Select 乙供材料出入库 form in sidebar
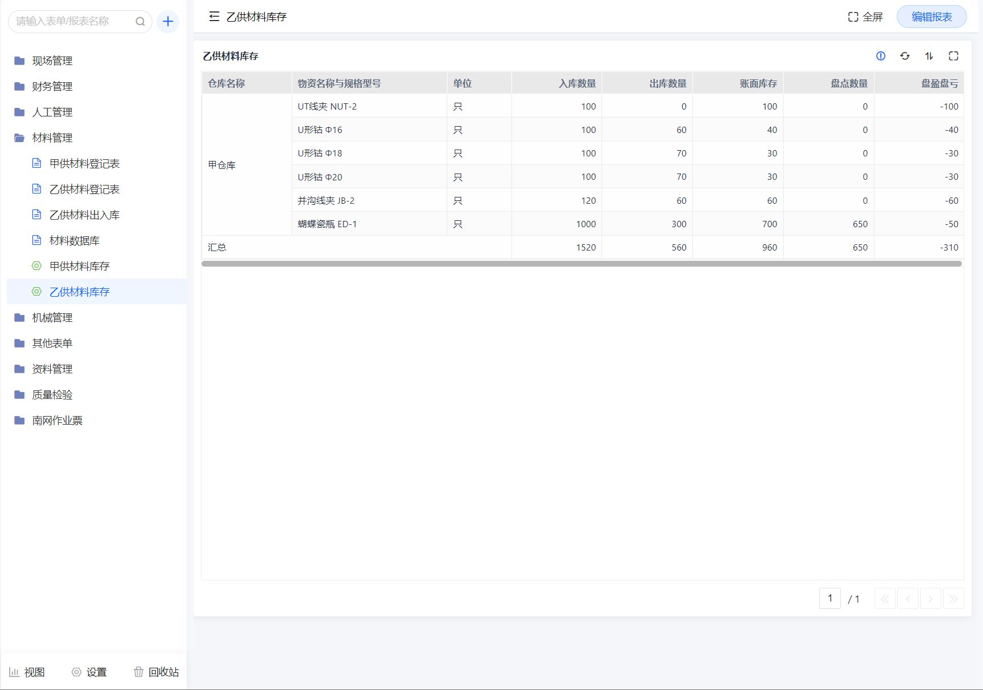 click(84, 215)
